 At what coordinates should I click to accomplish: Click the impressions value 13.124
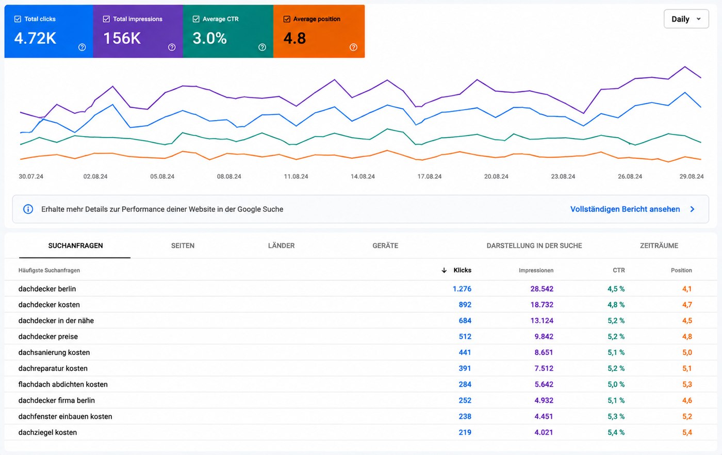542,321
